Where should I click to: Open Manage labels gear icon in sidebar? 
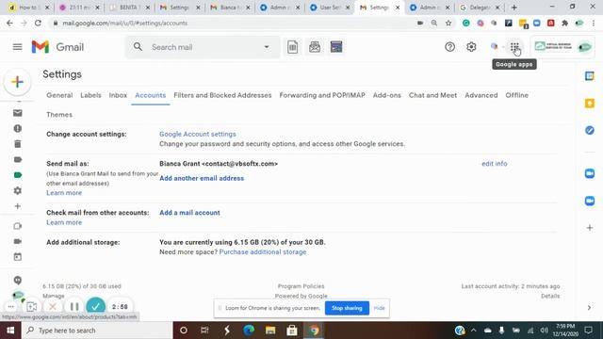click(x=18, y=190)
